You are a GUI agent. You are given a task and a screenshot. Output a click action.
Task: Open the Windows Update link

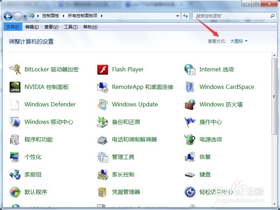click(x=135, y=104)
